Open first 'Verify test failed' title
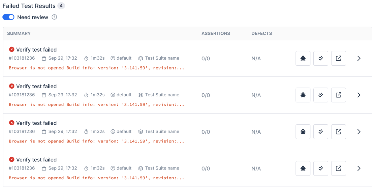The image size is (376, 190). 36,50
